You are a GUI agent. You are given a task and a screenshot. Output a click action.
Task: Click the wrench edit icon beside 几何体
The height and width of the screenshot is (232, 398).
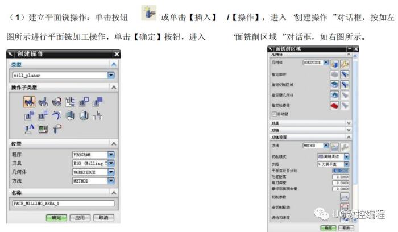(x=345, y=63)
